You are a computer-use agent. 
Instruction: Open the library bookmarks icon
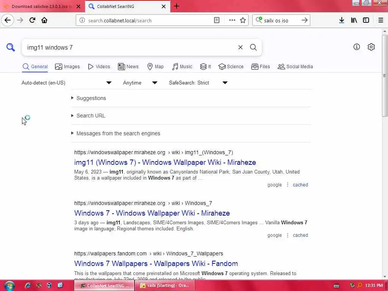354,20
